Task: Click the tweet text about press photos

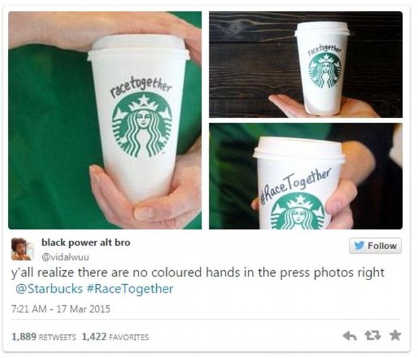Action: (x=198, y=272)
